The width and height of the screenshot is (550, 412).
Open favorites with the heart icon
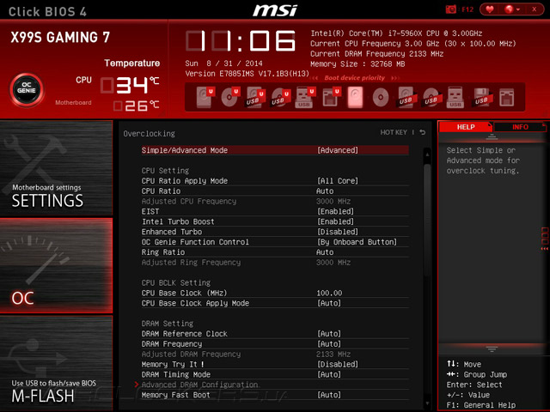coord(490,9)
